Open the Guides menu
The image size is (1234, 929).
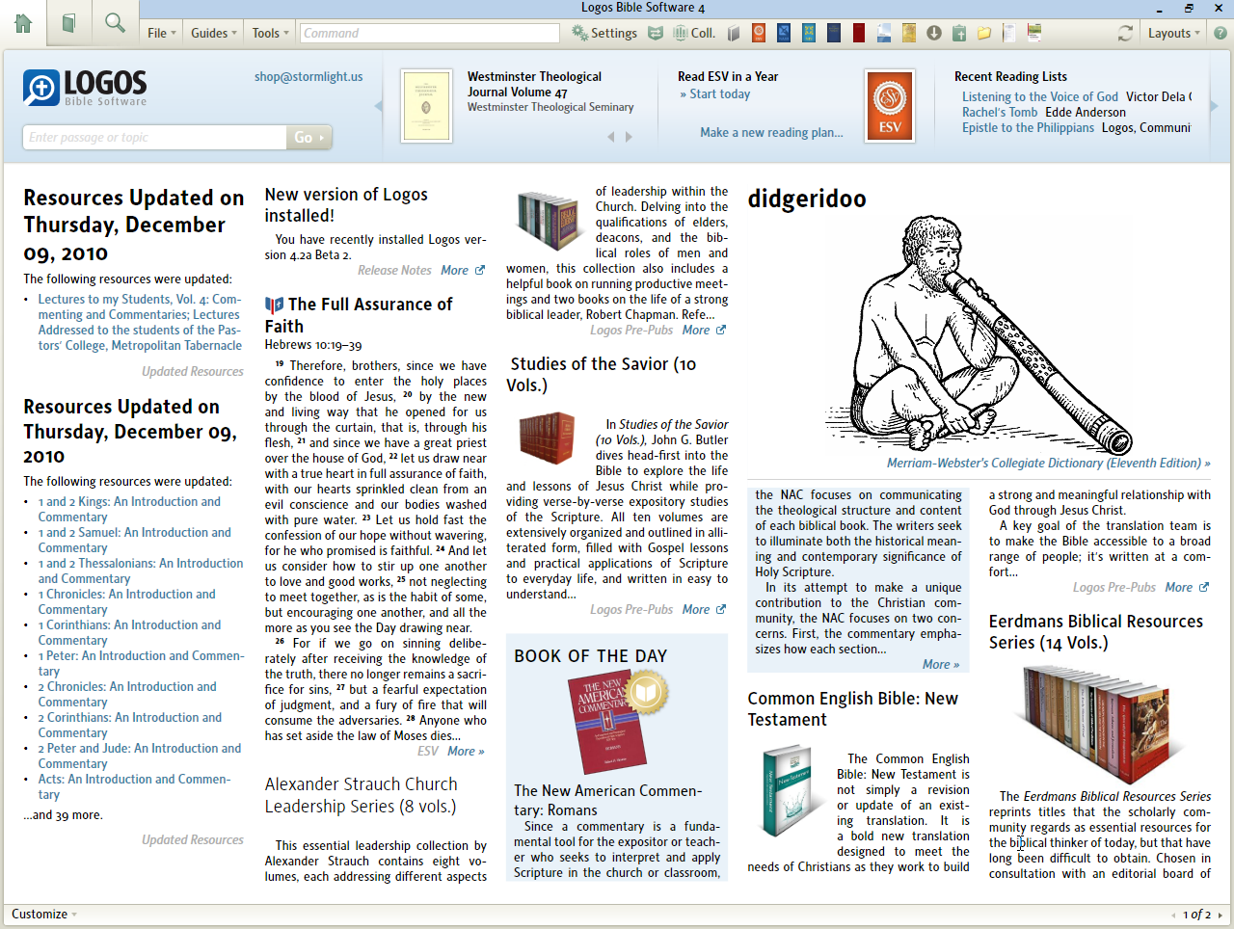(x=213, y=33)
